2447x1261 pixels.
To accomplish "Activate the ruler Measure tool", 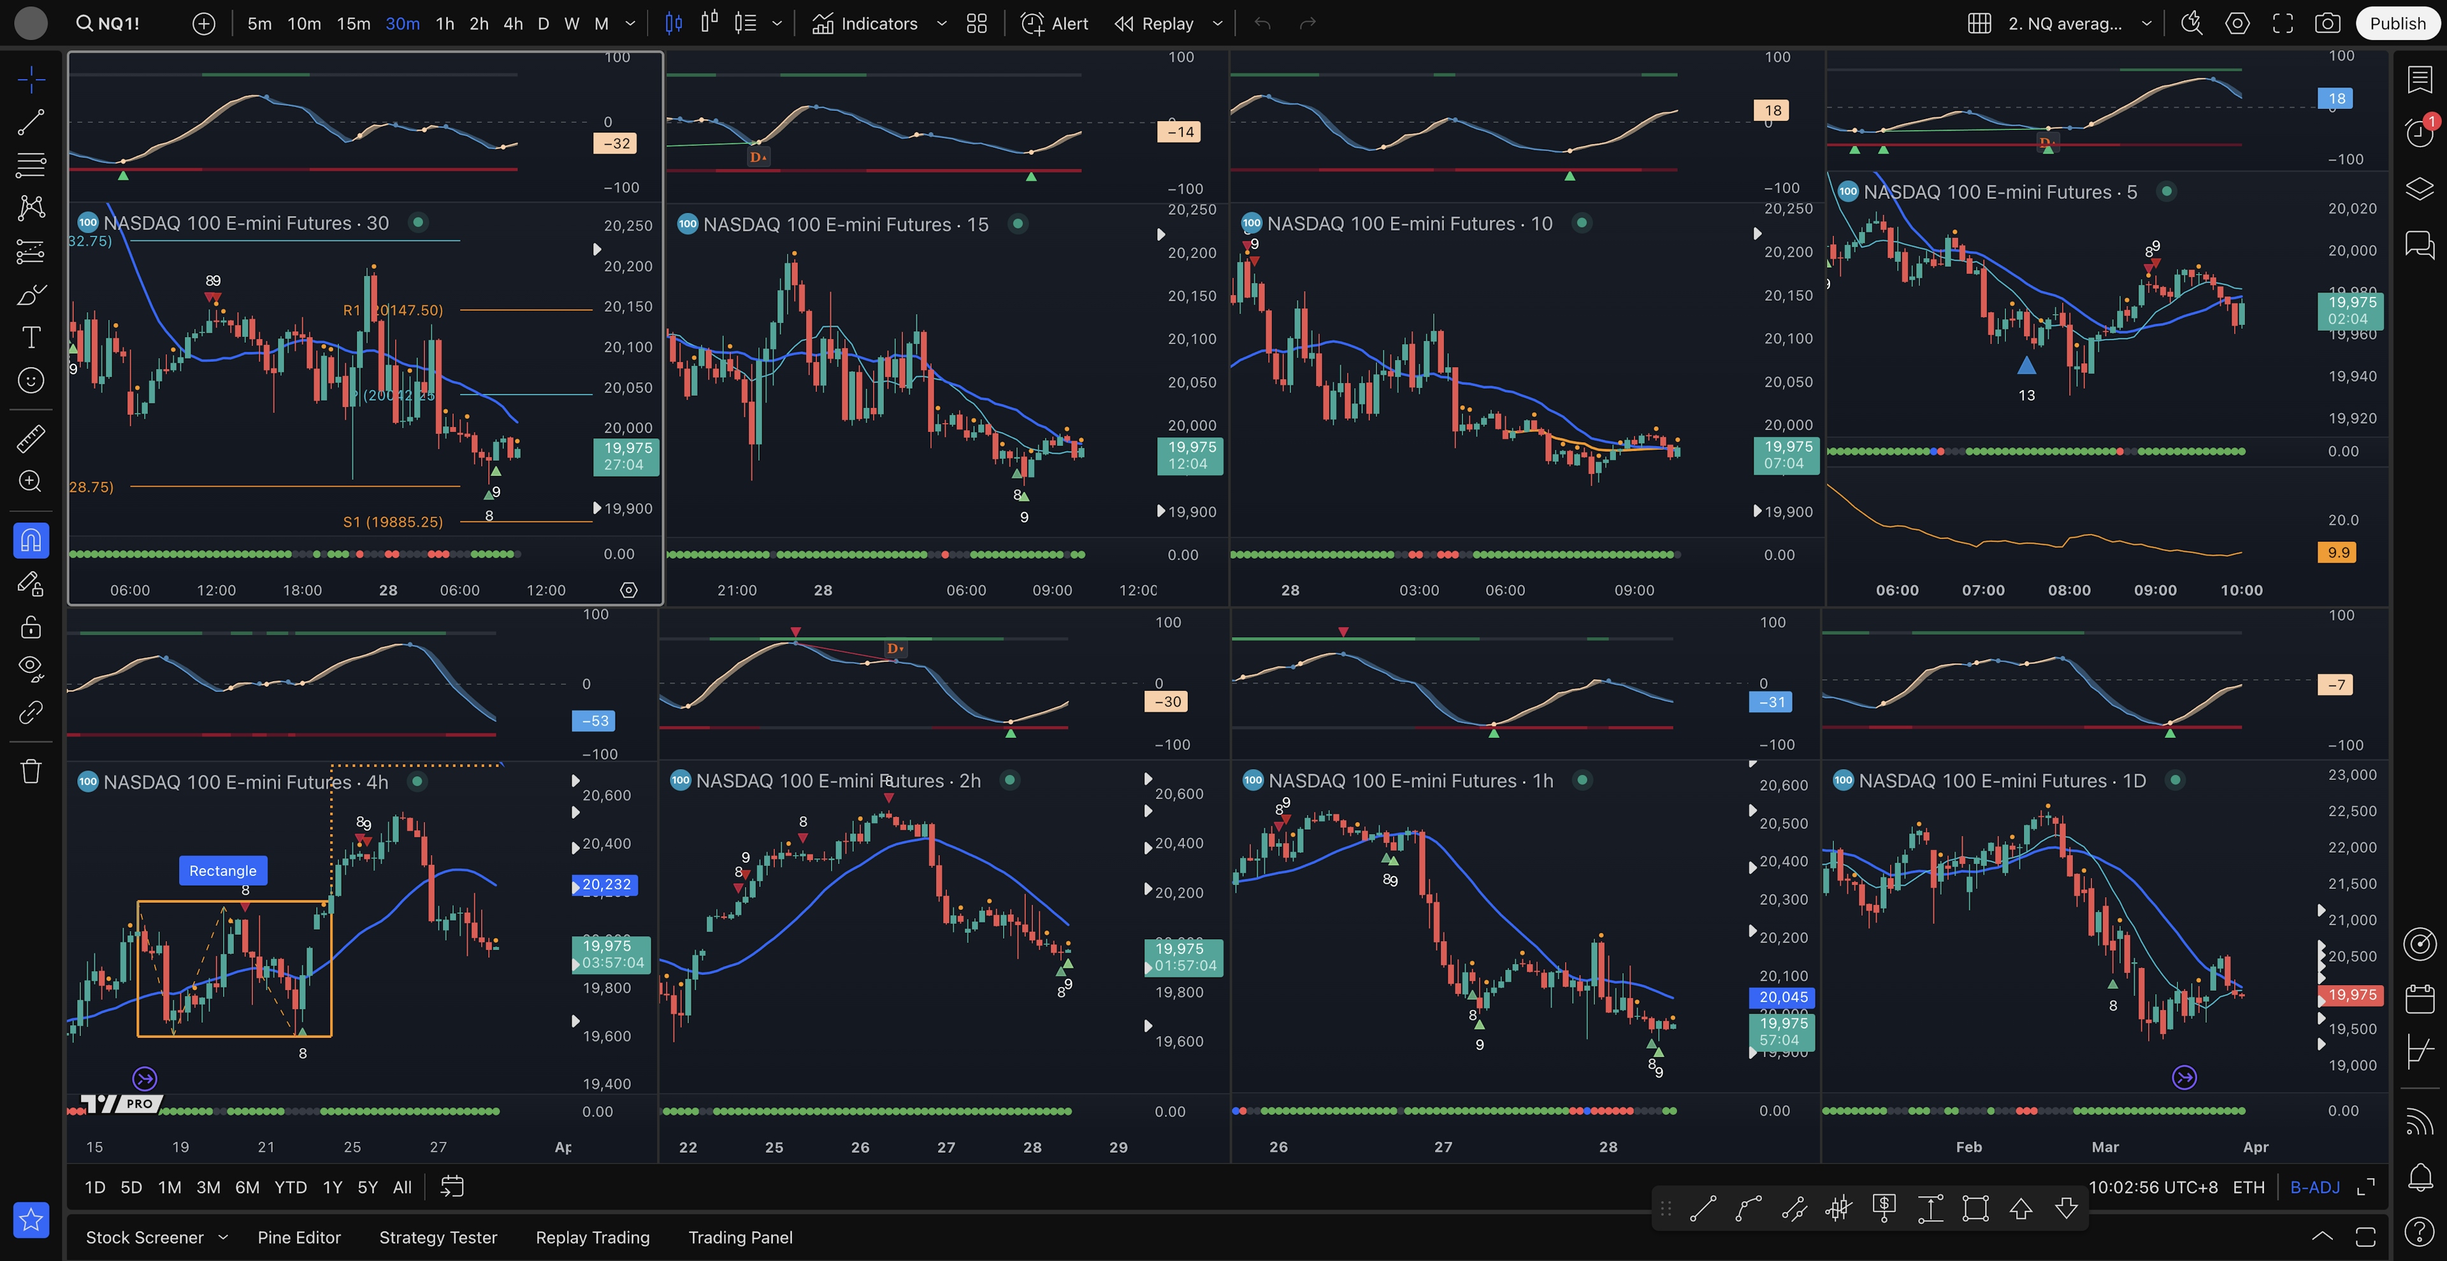I will (x=31, y=438).
